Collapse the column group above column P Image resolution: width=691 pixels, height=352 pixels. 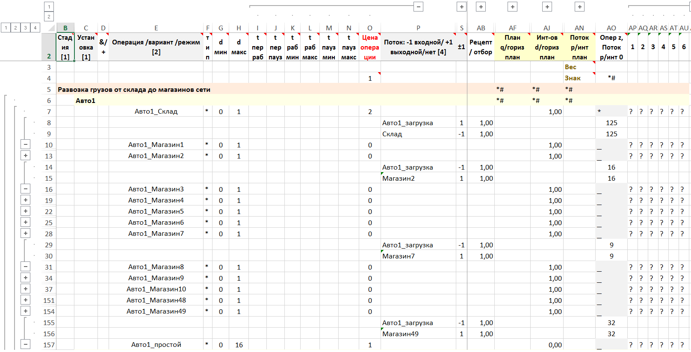pos(419,7)
